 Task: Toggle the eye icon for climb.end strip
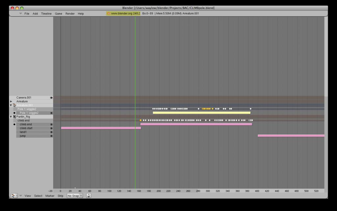pos(51,124)
